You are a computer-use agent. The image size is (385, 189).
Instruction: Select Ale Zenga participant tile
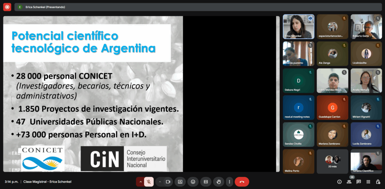point(332,53)
